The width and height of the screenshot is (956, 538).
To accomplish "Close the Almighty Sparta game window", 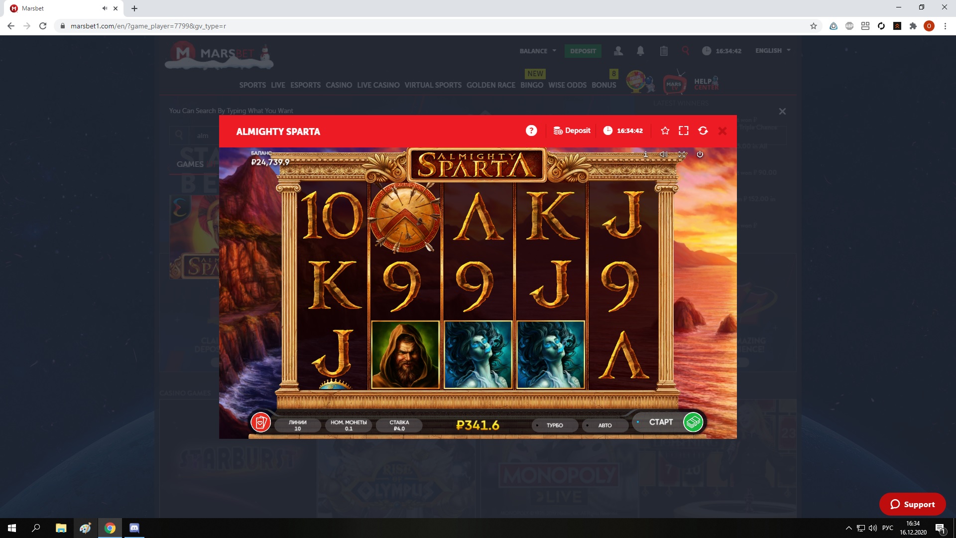I will (x=722, y=131).
